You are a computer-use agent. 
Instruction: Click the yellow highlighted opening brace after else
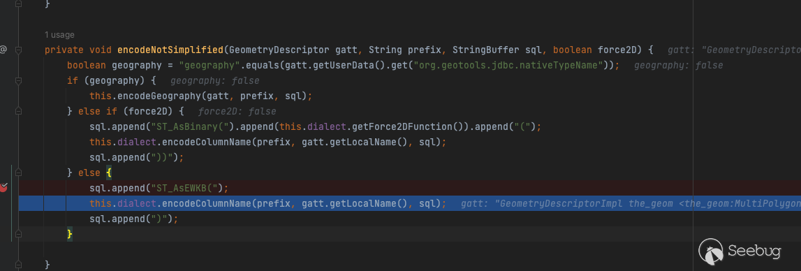(109, 173)
